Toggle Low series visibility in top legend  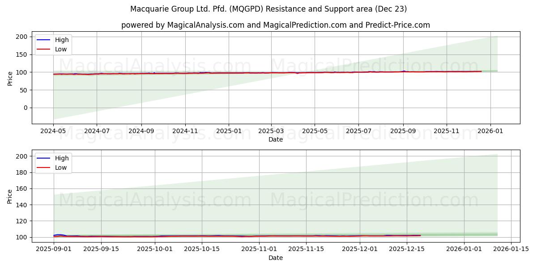(61, 49)
